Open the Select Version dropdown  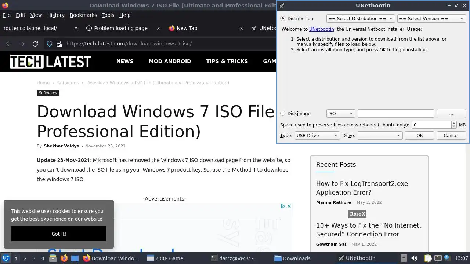tap(431, 18)
